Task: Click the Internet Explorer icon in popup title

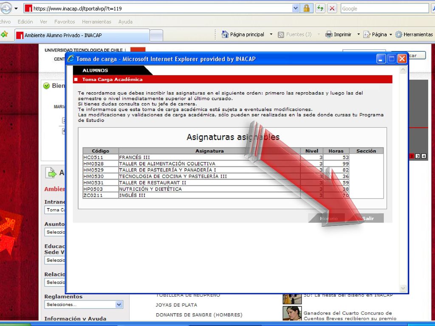Action: click(x=71, y=59)
